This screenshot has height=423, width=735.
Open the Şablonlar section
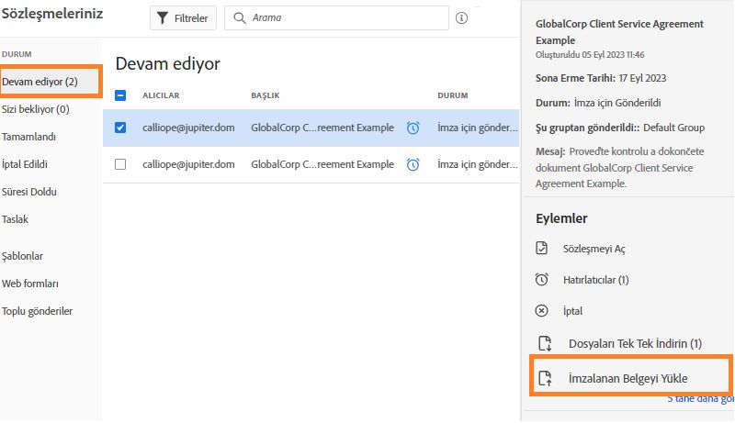pyautogui.click(x=23, y=256)
